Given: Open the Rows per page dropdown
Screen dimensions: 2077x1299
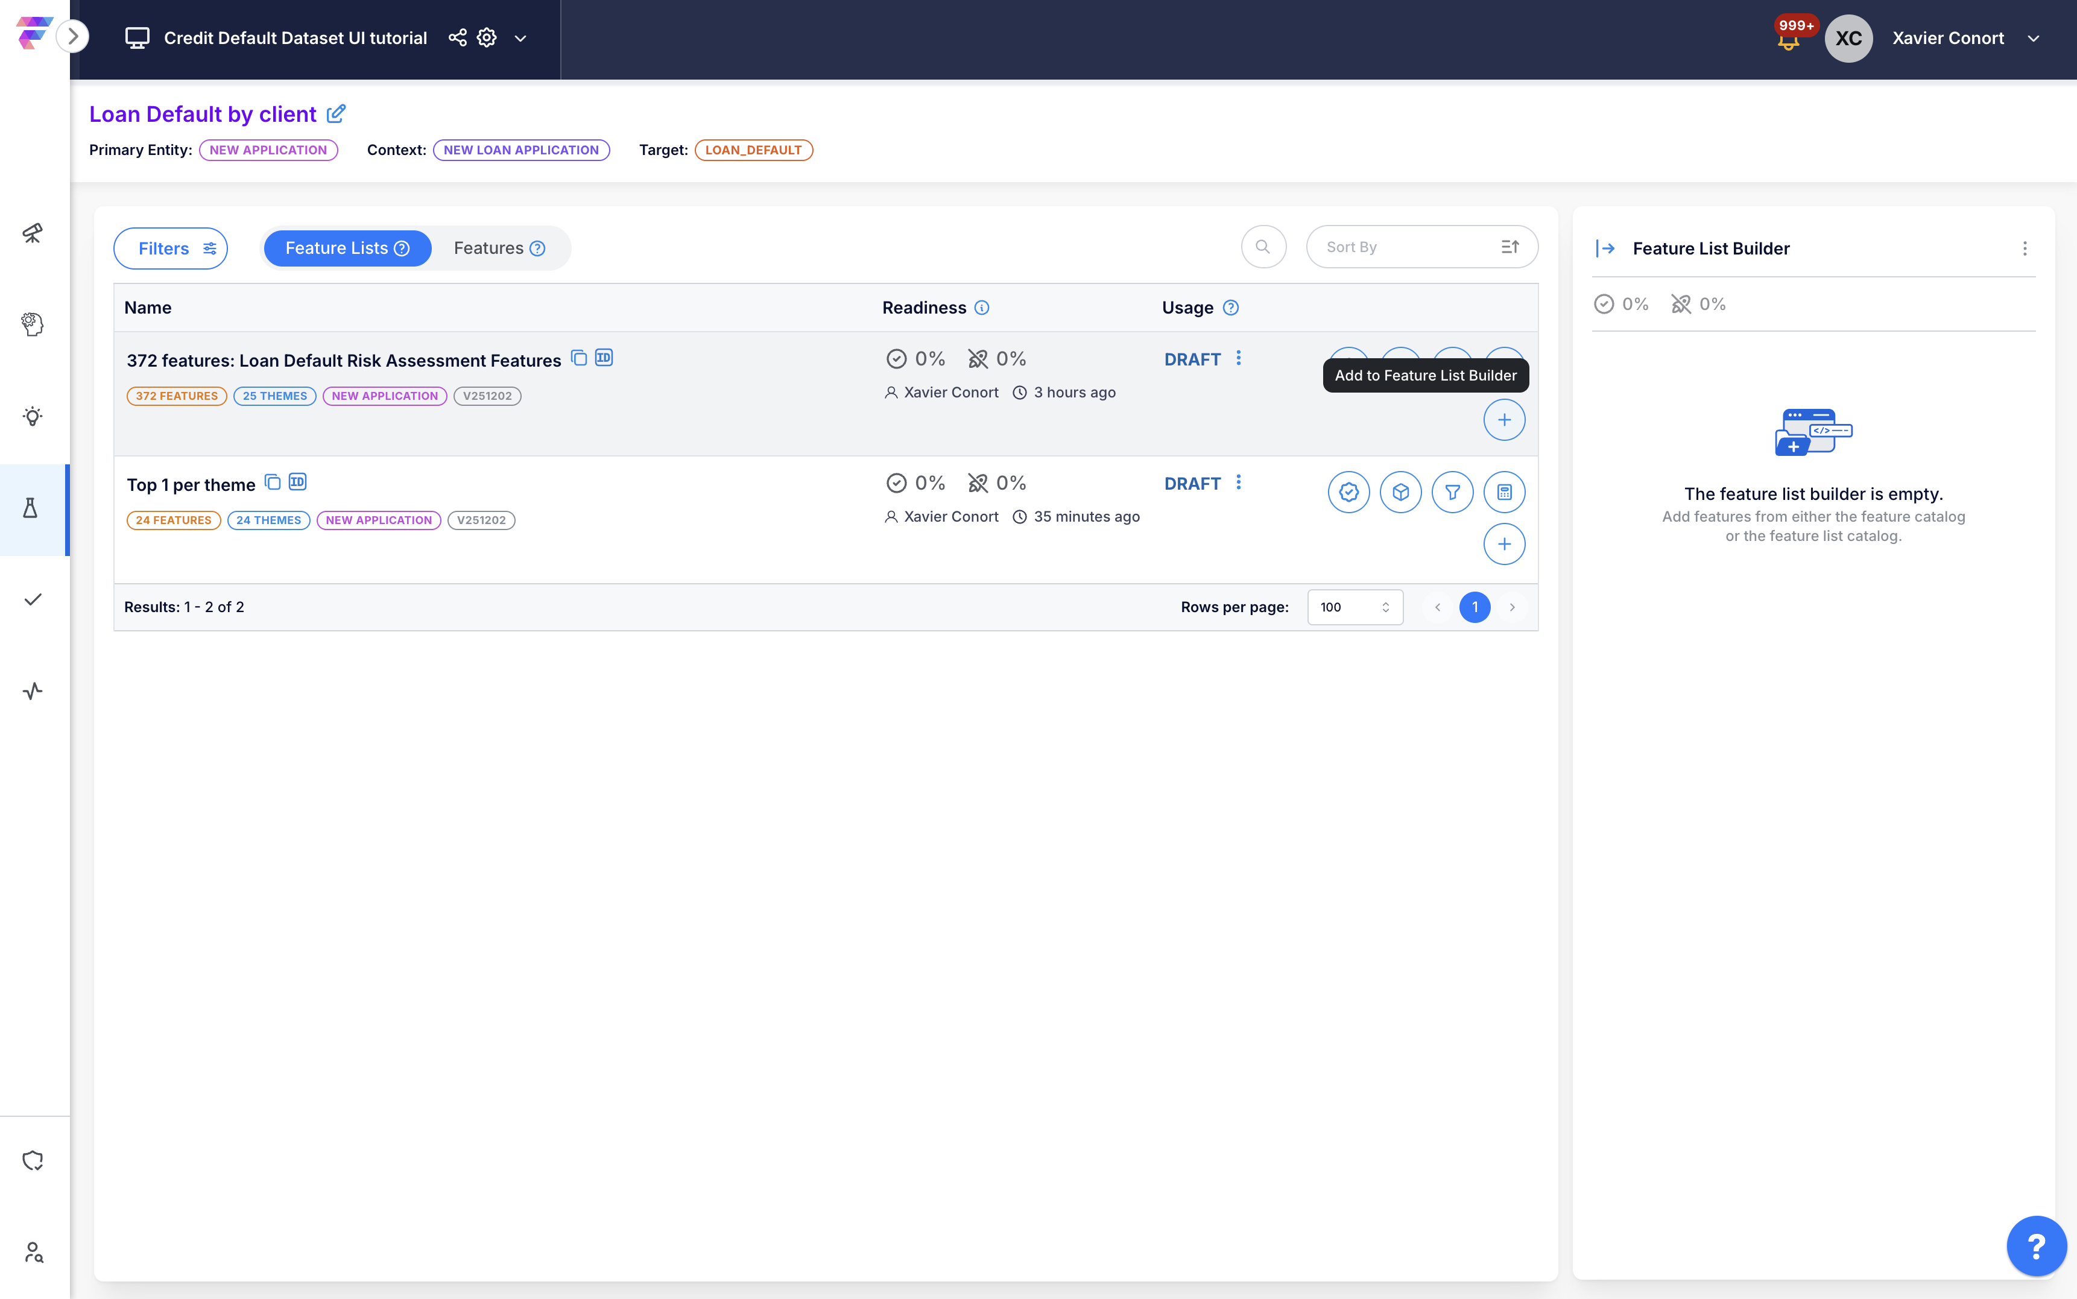Looking at the screenshot, I should [1355, 607].
